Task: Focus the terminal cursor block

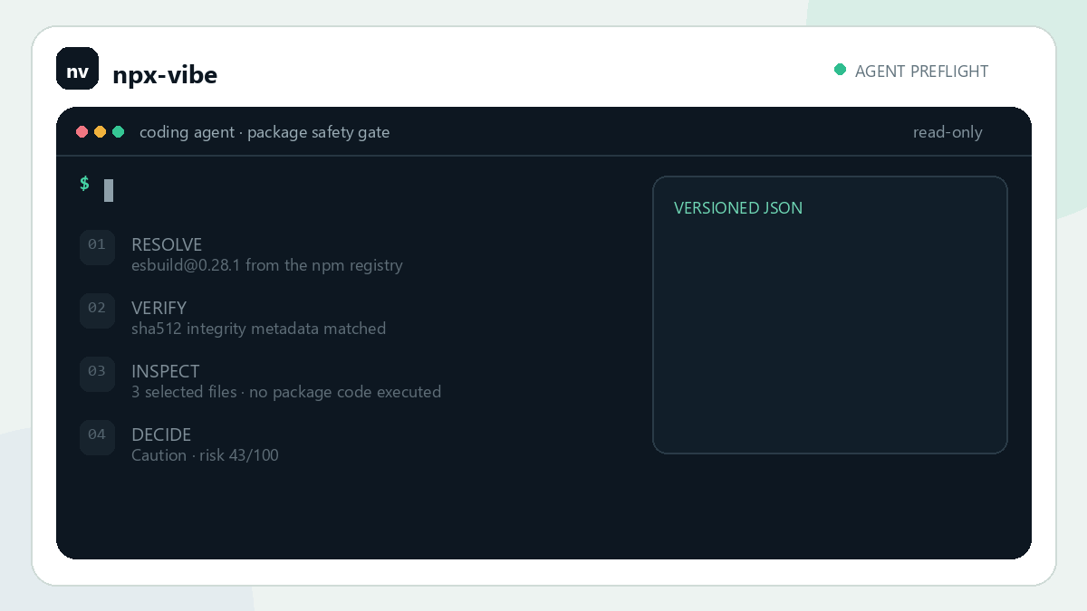Action: (x=109, y=190)
